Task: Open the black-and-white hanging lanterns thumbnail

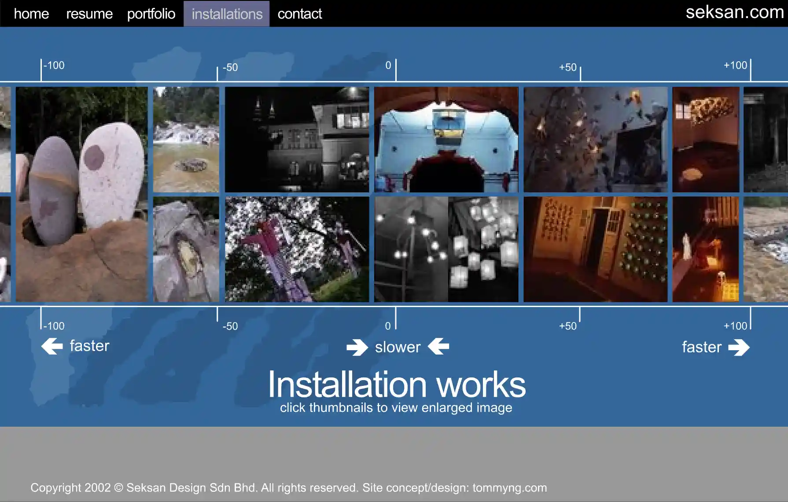Action: tap(446, 249)
